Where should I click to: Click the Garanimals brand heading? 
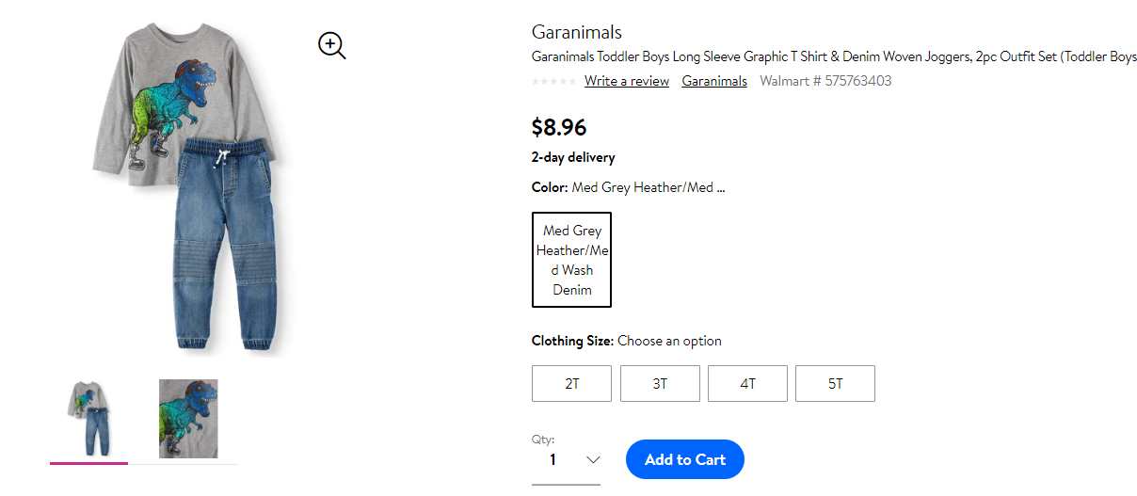[x=577, y=32]
